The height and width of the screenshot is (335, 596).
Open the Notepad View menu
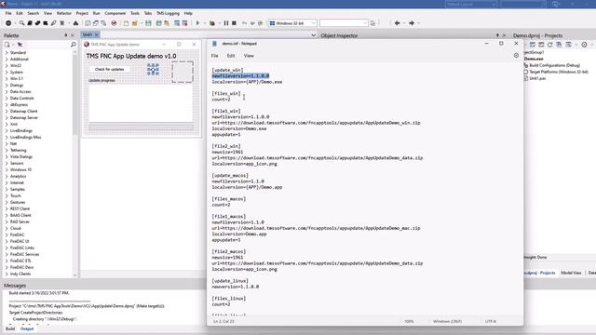(249, 56)
